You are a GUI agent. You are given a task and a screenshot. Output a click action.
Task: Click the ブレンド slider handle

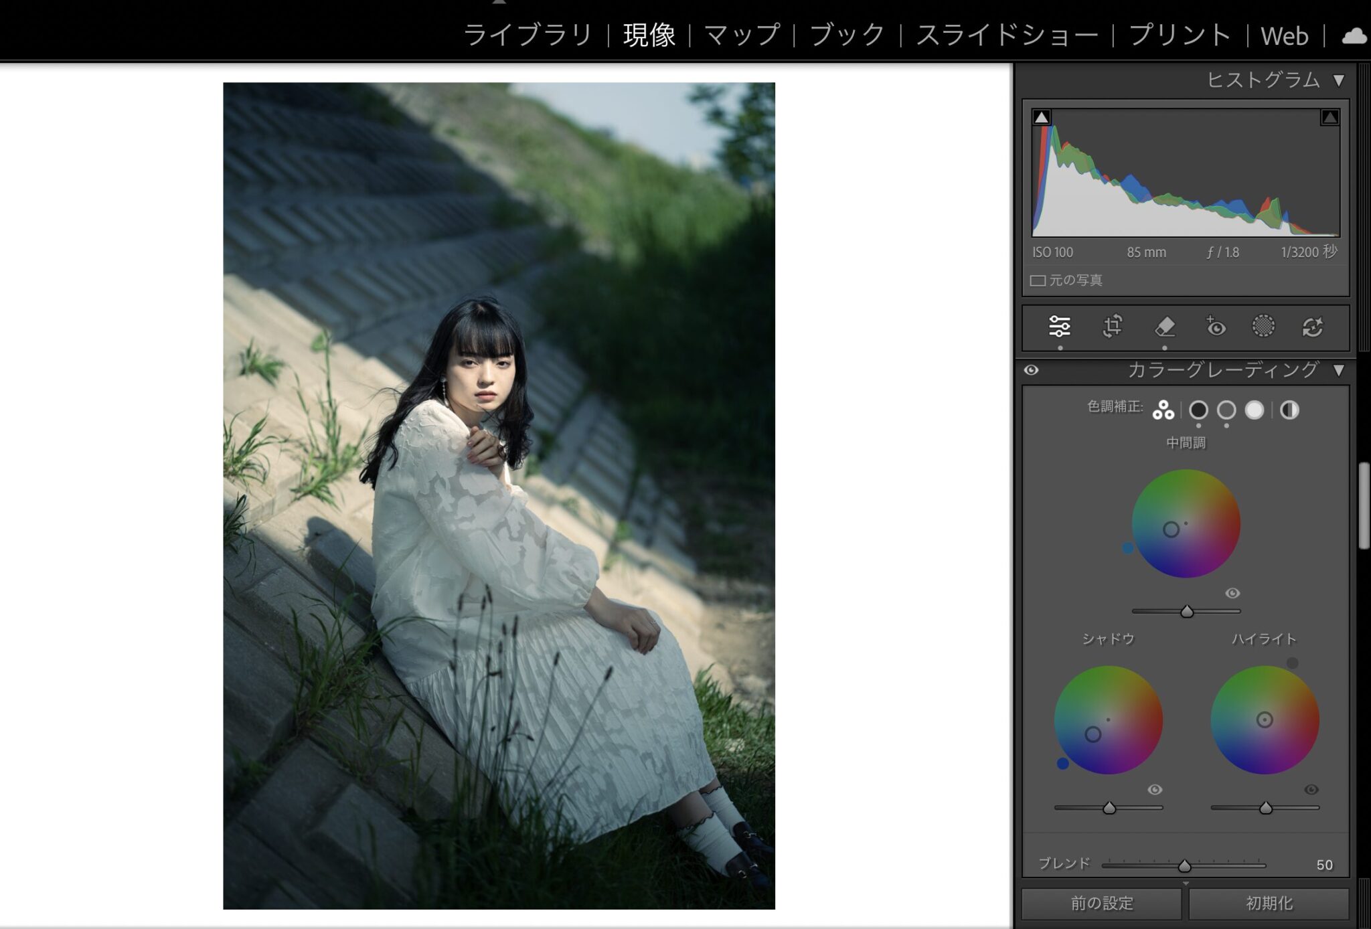(x=1184, y=866)
